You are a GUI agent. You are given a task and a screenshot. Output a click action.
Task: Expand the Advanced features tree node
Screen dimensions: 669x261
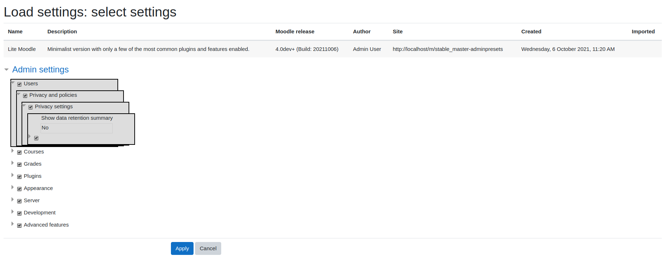pos(13,224)
